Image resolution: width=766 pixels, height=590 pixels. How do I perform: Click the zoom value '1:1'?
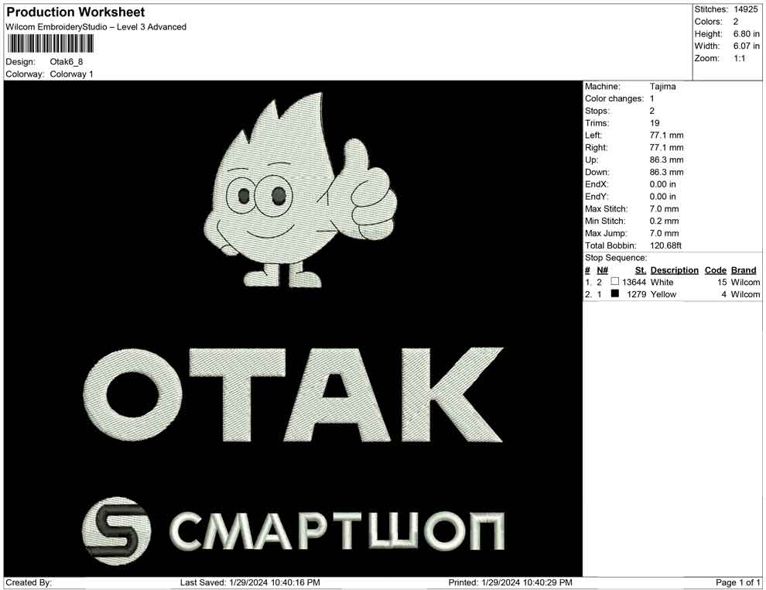(740, 58)
